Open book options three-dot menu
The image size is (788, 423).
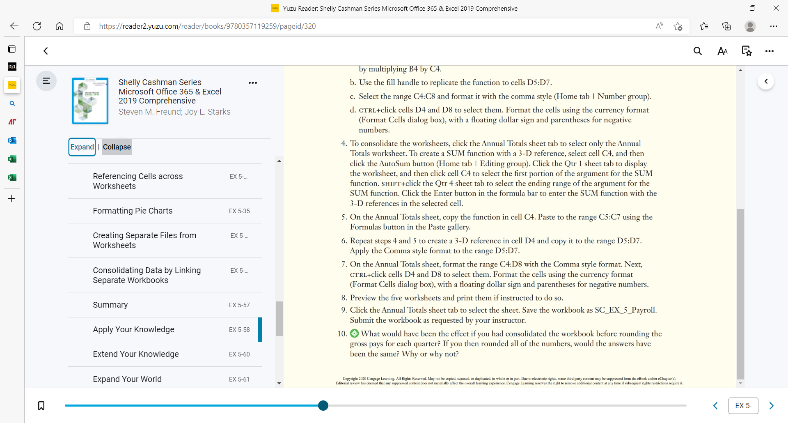(x=253, y=83)
